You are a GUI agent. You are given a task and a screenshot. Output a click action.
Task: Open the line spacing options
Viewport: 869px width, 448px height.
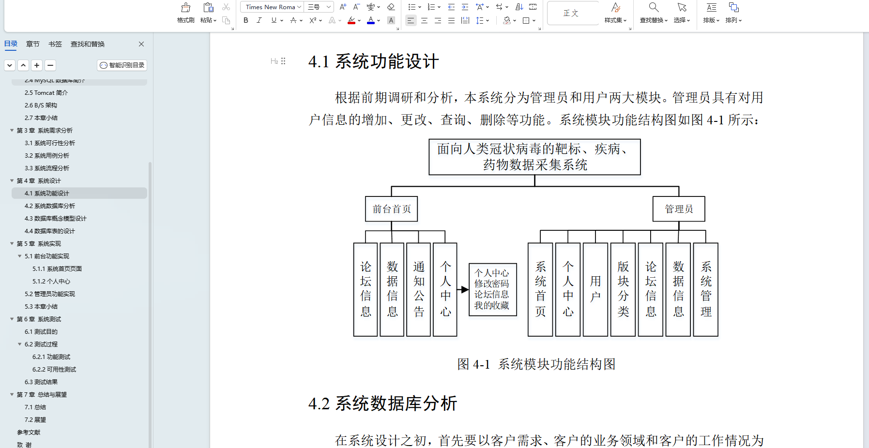click(480, 20)
